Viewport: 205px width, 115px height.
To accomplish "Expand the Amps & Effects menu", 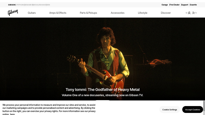I will pos(58,13).
